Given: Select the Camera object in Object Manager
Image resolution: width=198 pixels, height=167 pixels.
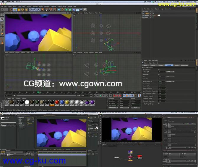Looking at the screenshot, I should (x=147, y=13).
